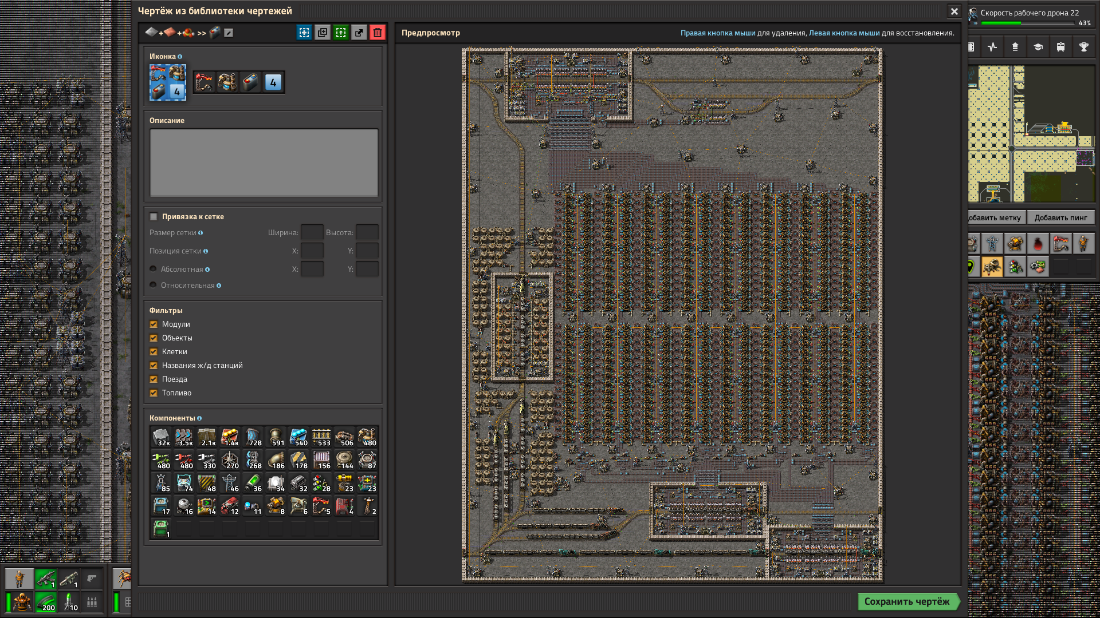Click the info icon beside Компоненты

tap(199, 418)
